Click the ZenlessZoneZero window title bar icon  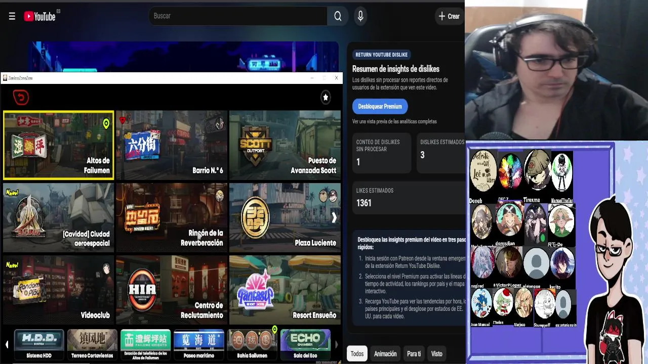click(x=5, y=78)
